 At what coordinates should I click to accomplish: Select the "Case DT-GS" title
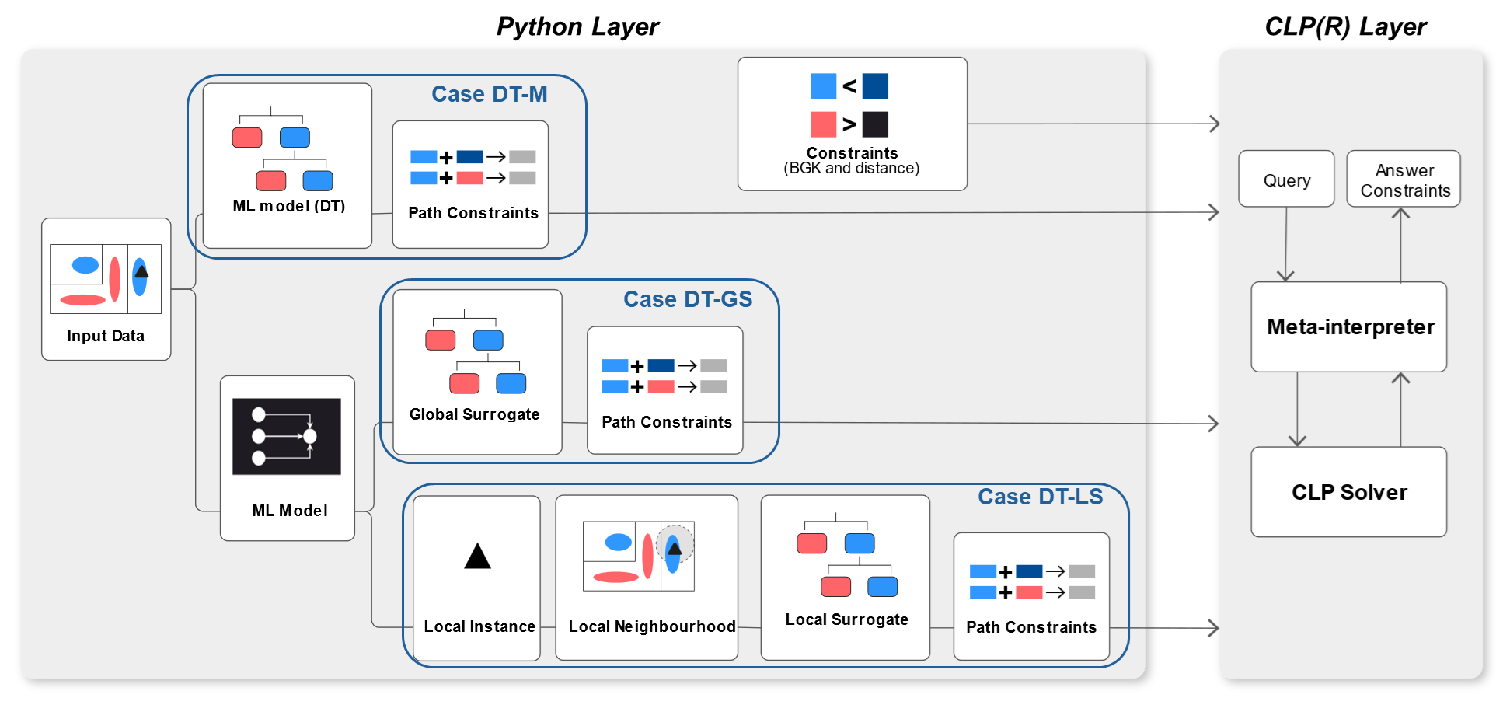[688, 299]
